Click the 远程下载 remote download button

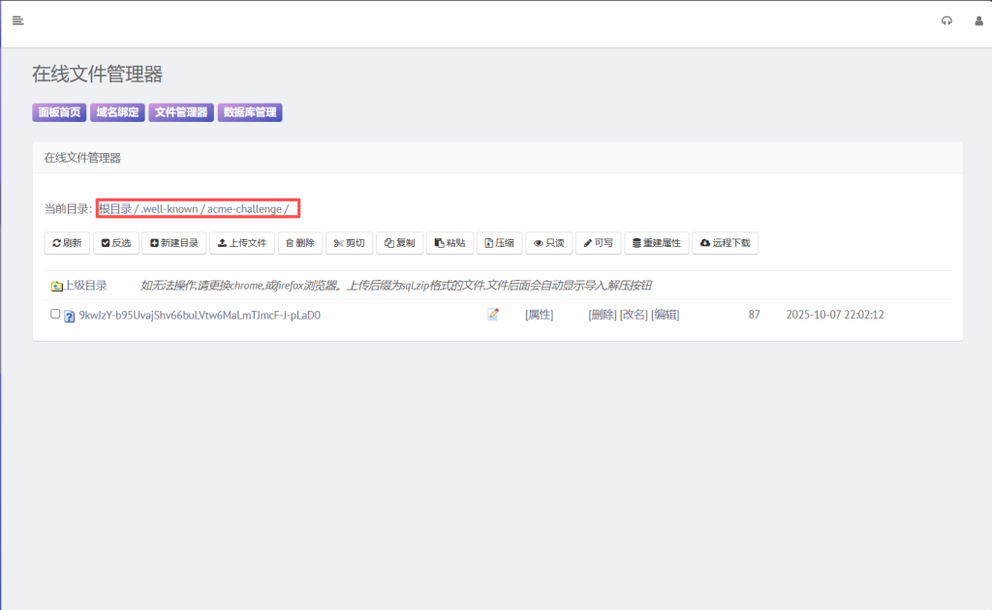725,243
